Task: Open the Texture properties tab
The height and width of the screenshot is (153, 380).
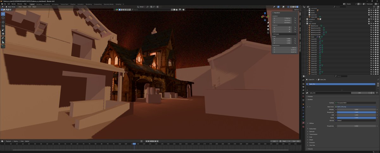Action: point(303,126)
